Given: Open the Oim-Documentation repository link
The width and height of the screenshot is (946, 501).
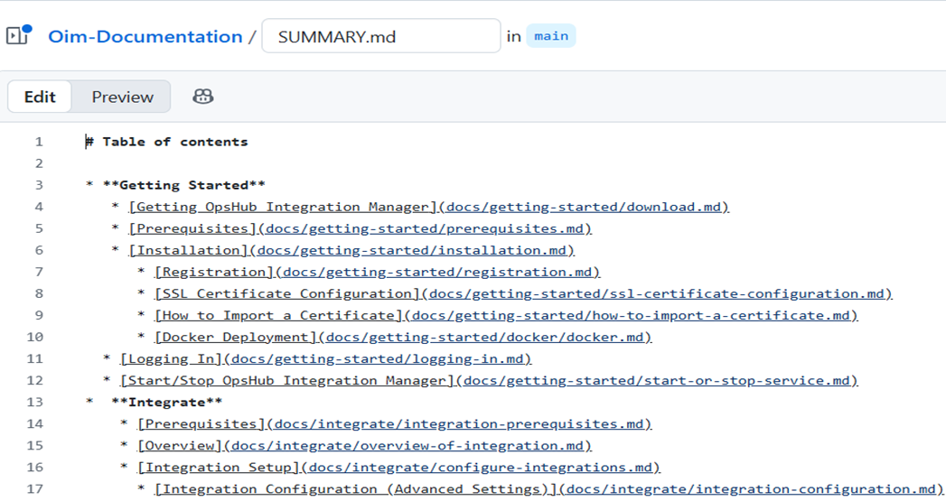Looking at the screenshot, I should point(145,37).
